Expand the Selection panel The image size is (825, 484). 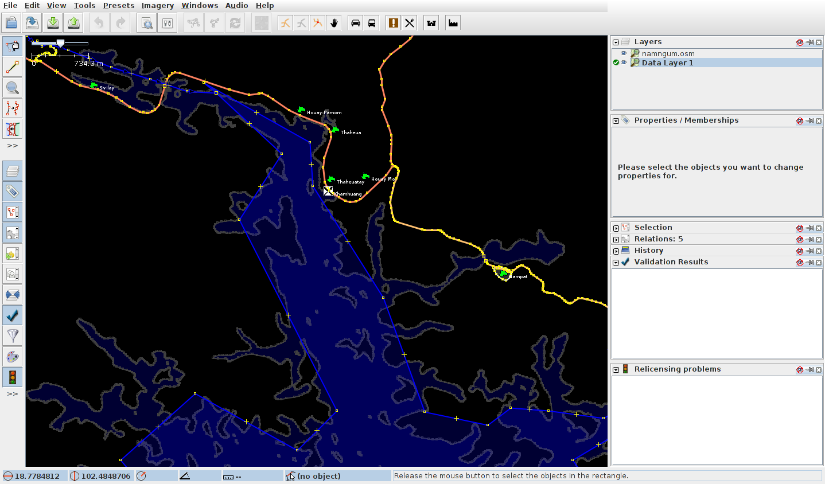(616, 228)
